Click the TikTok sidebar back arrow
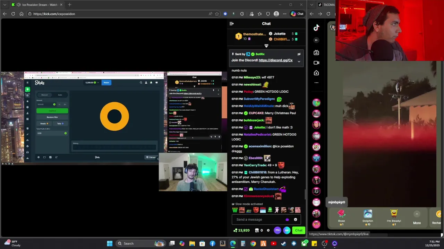 [x=316, y=40]
